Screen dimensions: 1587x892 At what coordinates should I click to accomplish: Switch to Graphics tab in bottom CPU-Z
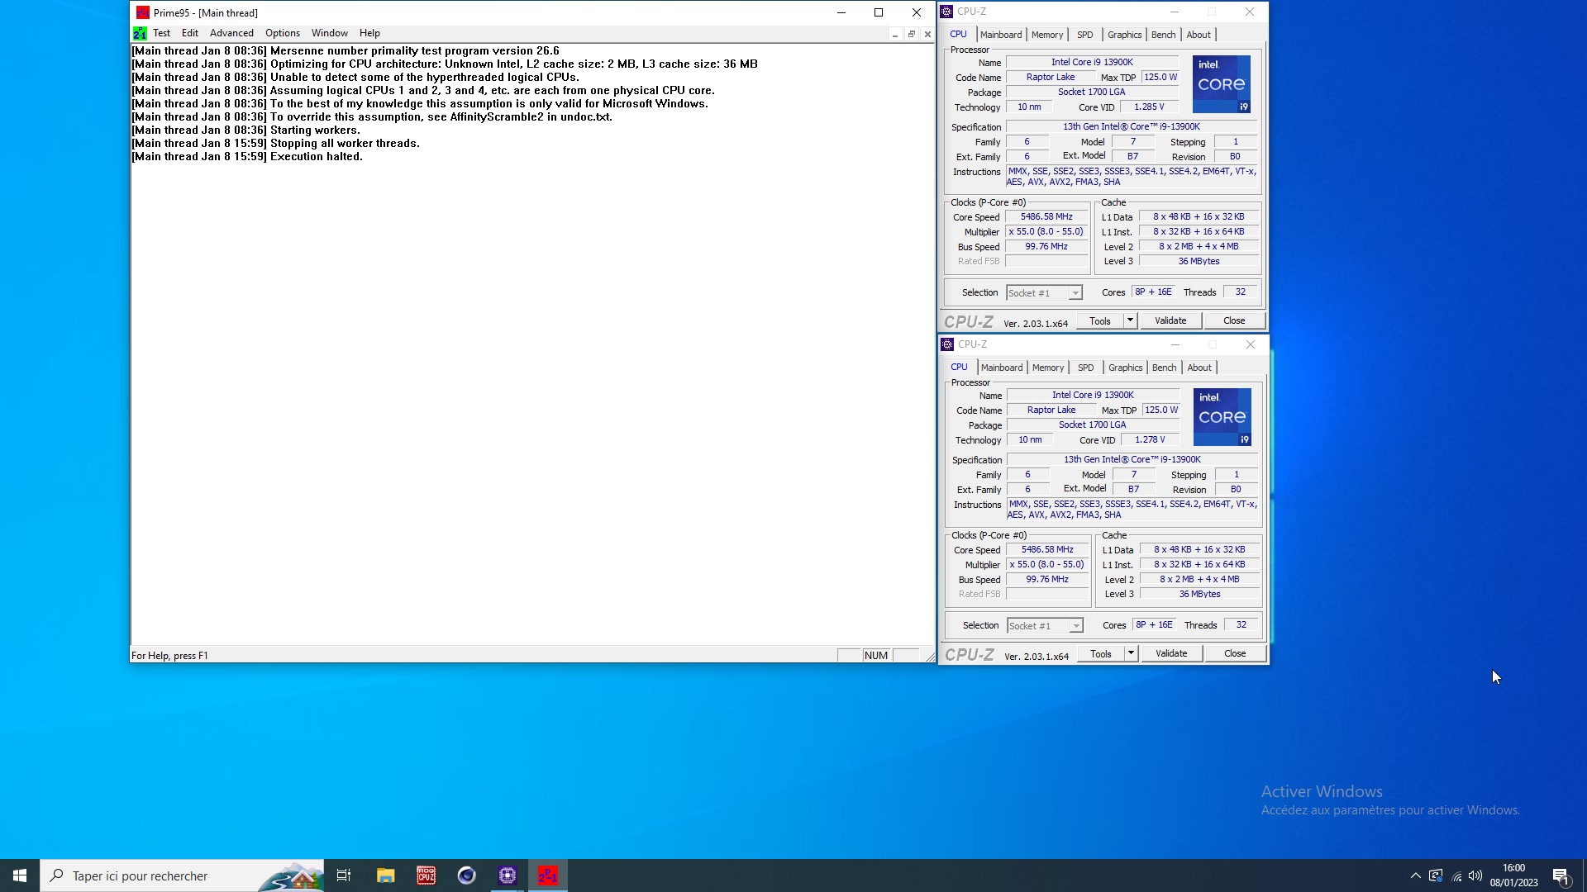coord(1126,368)
